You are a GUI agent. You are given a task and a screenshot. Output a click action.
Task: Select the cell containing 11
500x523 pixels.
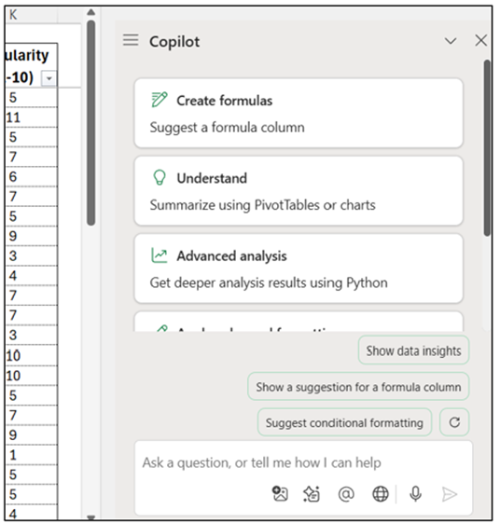pyautogui.click(x=32, y=117)
